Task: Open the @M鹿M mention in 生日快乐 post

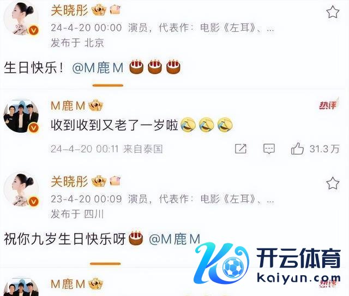Action: pos(98,68)
